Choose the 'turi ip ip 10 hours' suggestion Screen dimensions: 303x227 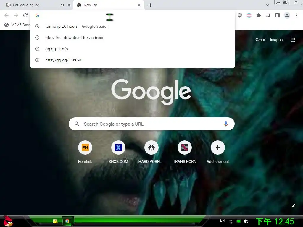point(133,26)
